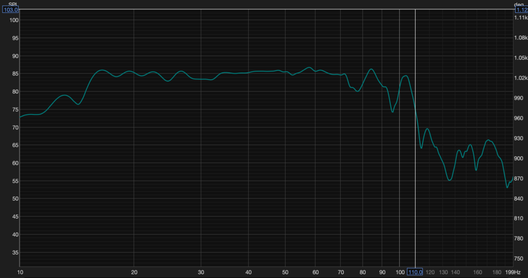
Task: Click the 45 tick on SPL axis
Action: point(15,217)
